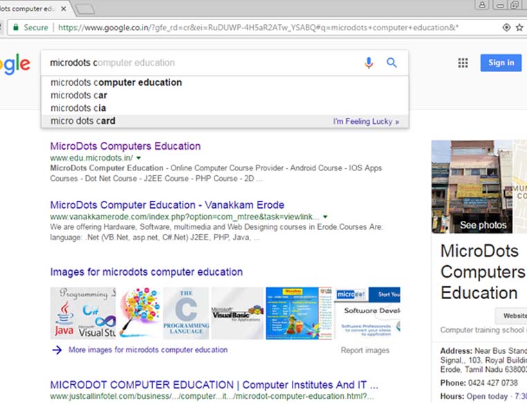
Task: Open MICRODOT COMPUTER EDUCATION justcallinfotel result
Action: point(214,384)
